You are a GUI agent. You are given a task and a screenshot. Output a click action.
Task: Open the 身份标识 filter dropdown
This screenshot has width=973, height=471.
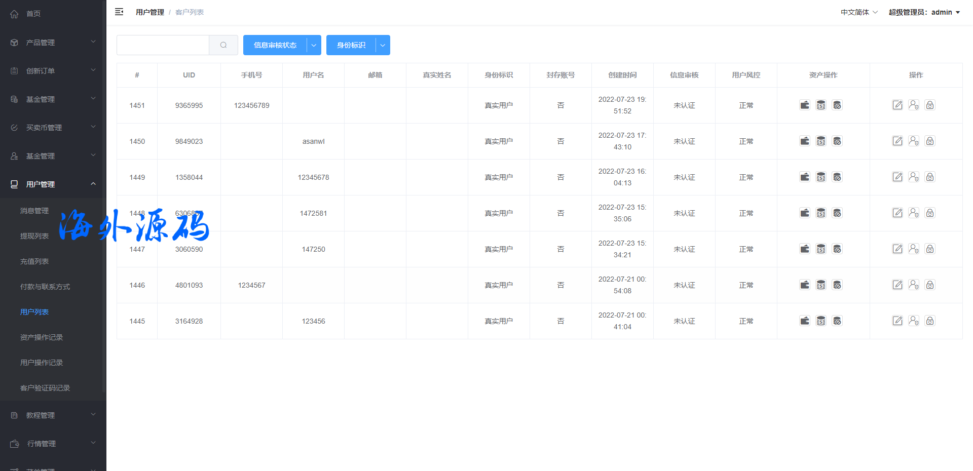click(x=383, y=45)
